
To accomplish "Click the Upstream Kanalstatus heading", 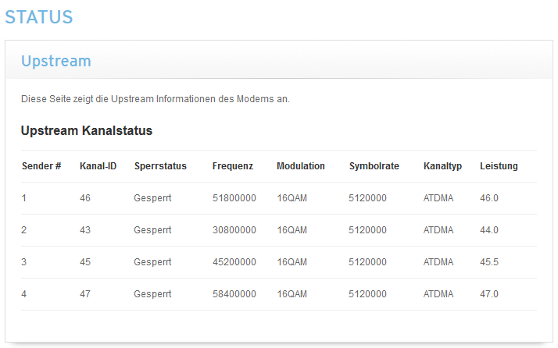I will coord(87,130).
